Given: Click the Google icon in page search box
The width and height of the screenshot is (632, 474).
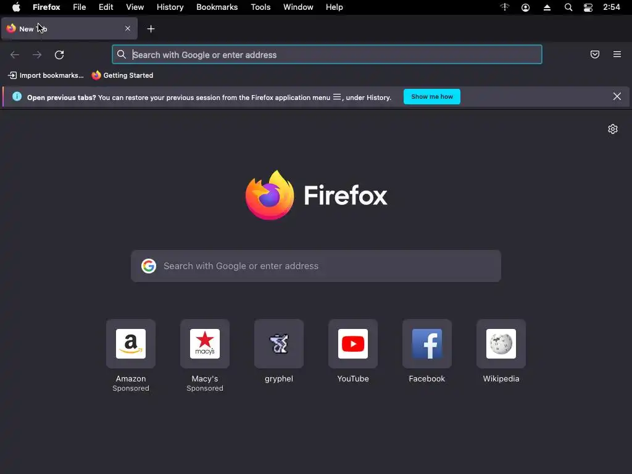Looking at the screenshot, I should coord(149,266).
